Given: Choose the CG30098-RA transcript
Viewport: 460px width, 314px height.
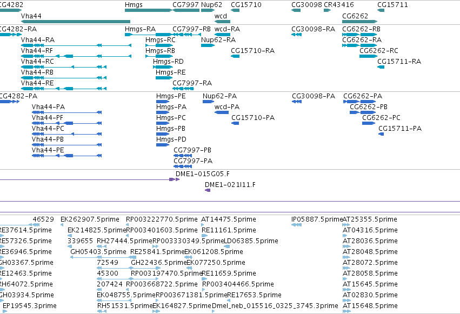Looking at the screenshot, I should point(297,35).
